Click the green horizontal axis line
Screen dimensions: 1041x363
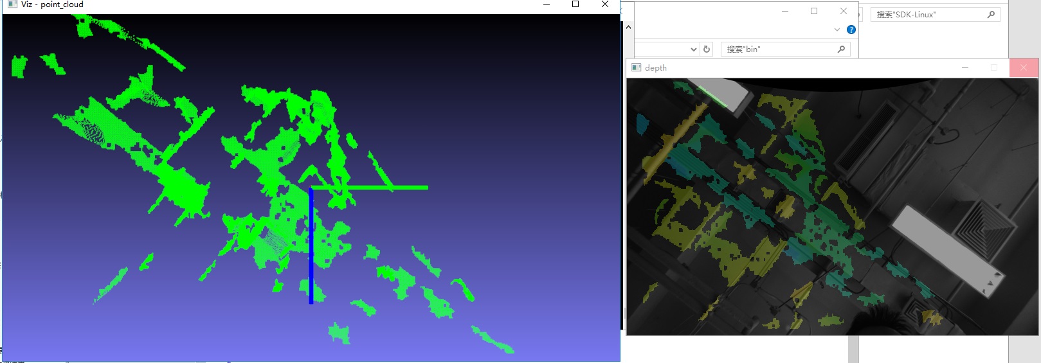click(x=370, y=188)
